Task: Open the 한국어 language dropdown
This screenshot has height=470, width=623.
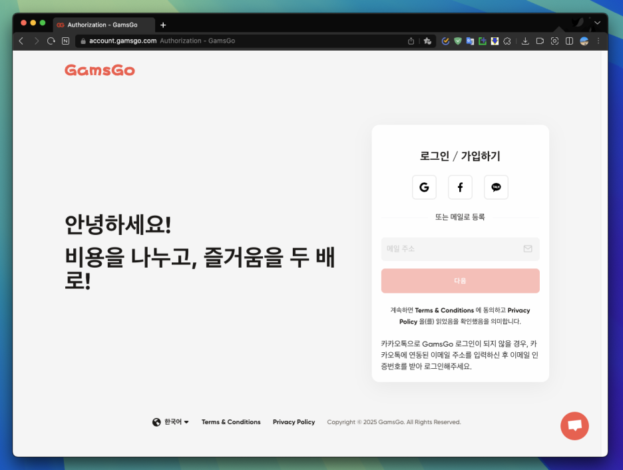Action: tap(176, 422)
